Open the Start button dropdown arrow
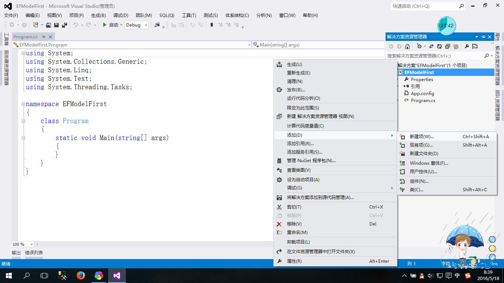 tap(121, 25)
